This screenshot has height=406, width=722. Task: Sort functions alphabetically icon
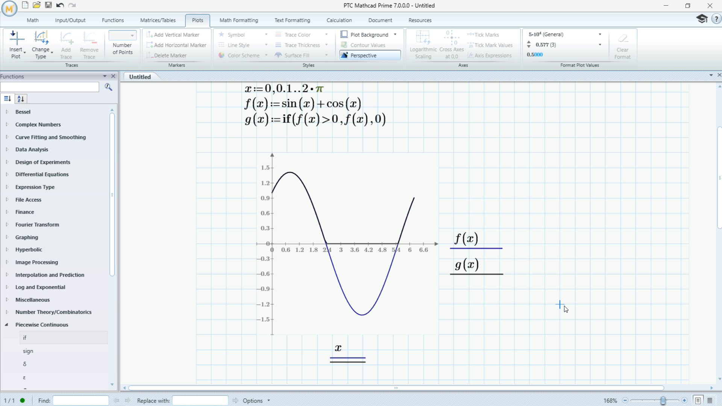pos(21,99)
